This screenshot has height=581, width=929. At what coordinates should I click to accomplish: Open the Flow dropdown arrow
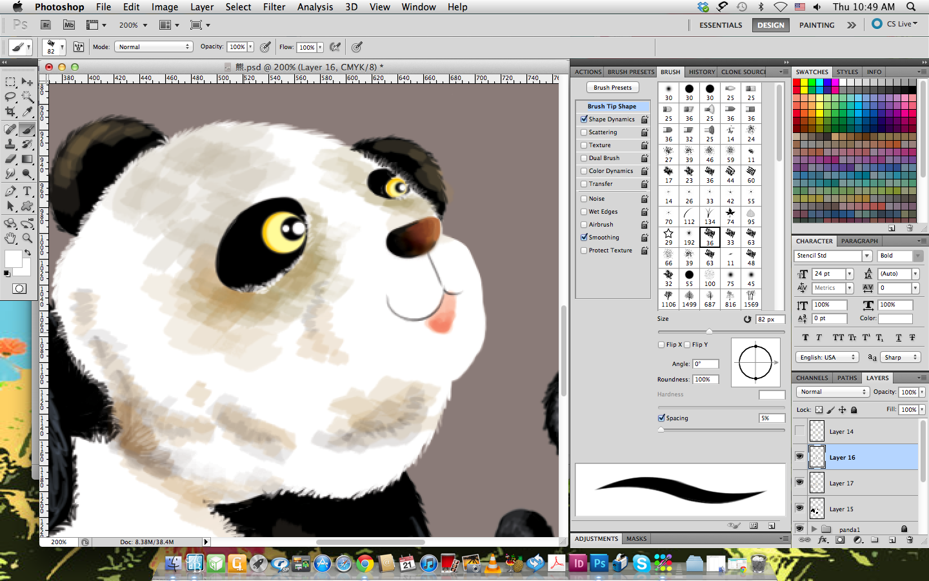pos(320,47)
